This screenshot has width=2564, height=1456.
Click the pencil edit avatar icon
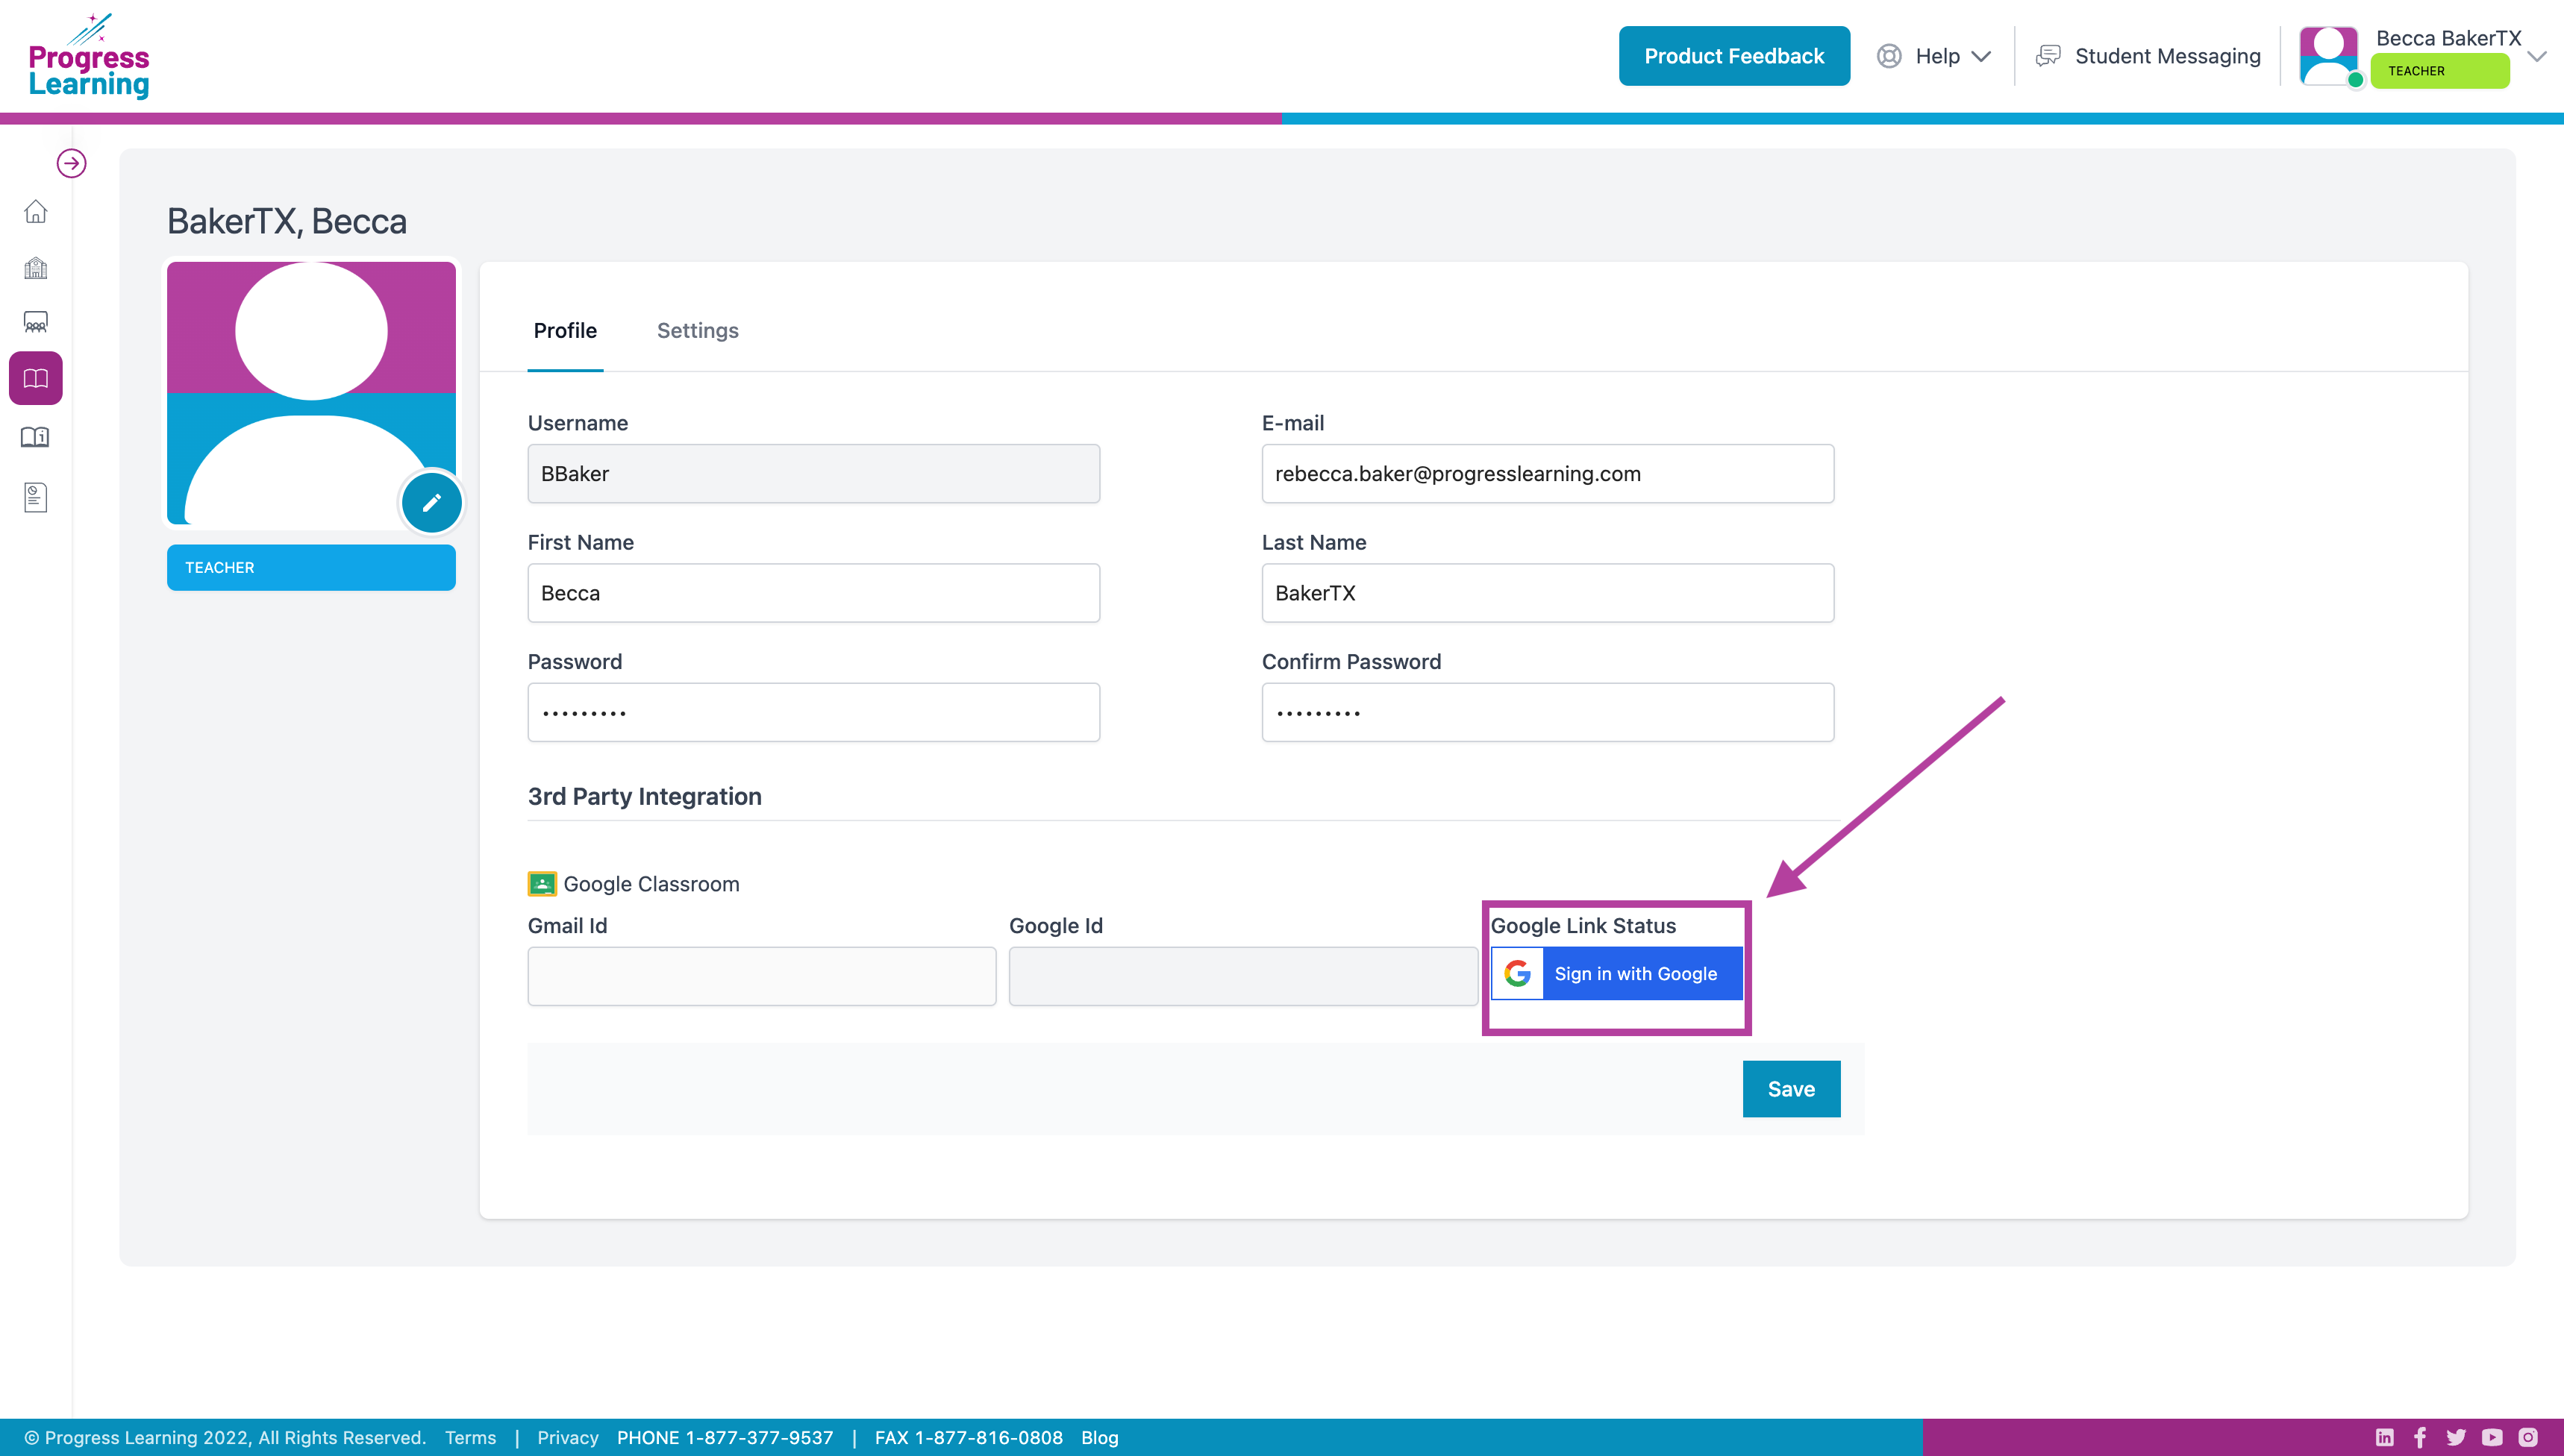coord(431,502)
